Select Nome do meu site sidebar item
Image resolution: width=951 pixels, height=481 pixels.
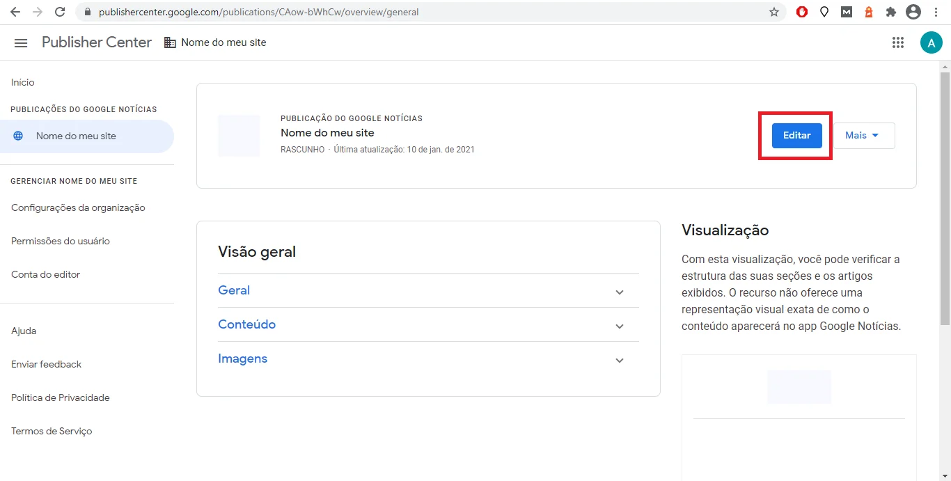(87, 136)
